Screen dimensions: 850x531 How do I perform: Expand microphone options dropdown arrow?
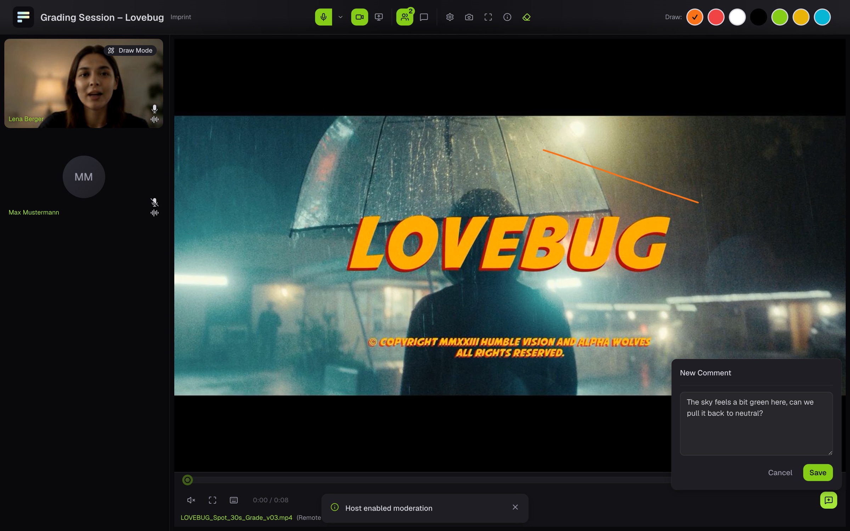340,17
